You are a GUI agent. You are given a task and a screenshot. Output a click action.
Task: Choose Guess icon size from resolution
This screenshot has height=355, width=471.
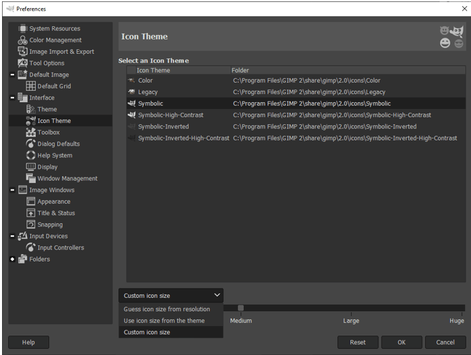[171, 309]
